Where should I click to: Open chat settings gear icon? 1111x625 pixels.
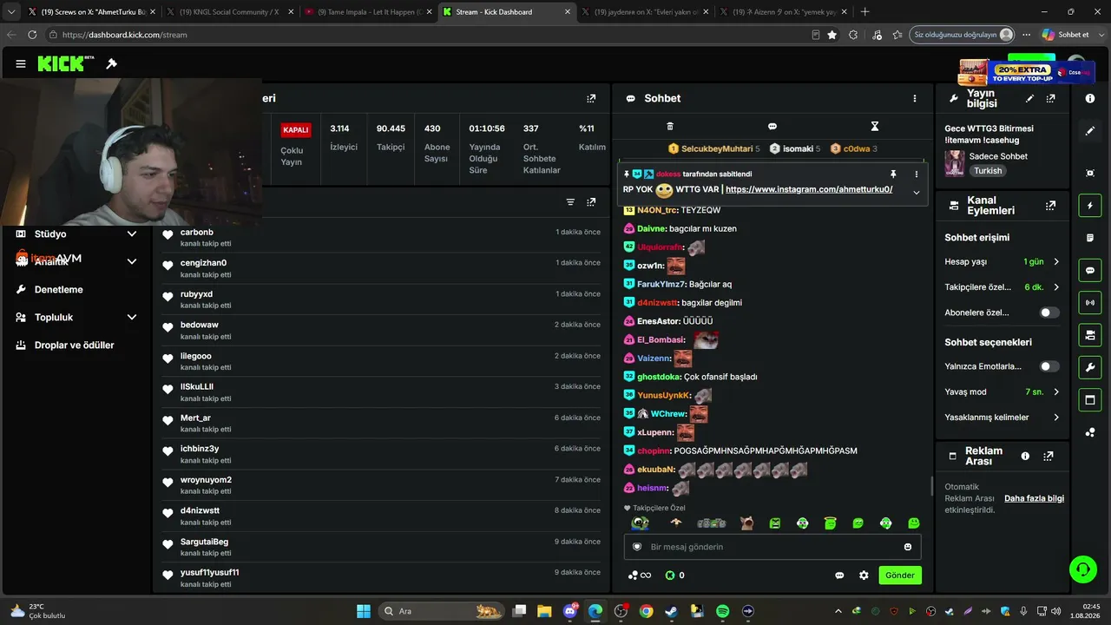[864, 575]
